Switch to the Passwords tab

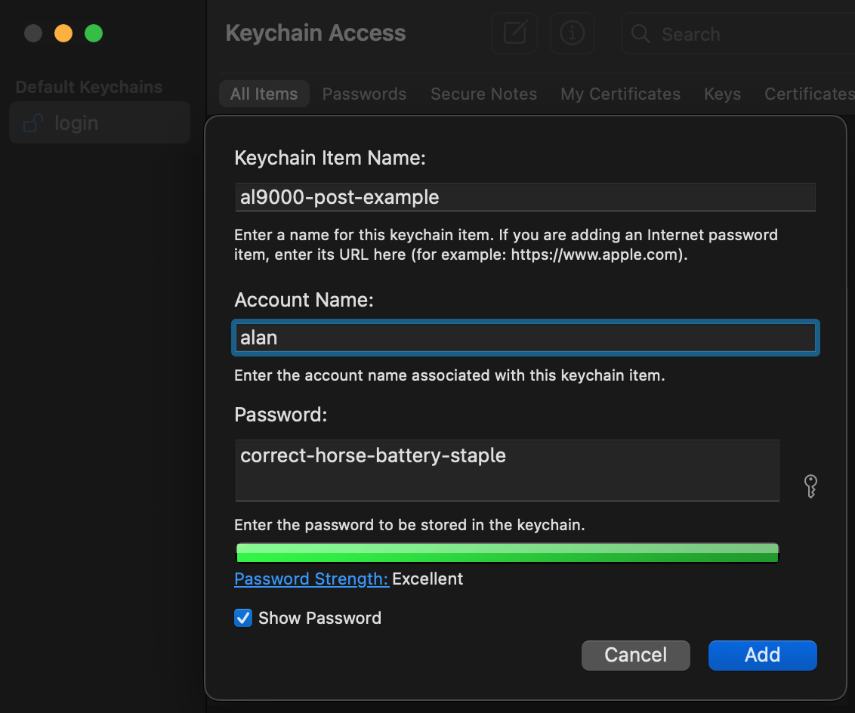[364, 94]
